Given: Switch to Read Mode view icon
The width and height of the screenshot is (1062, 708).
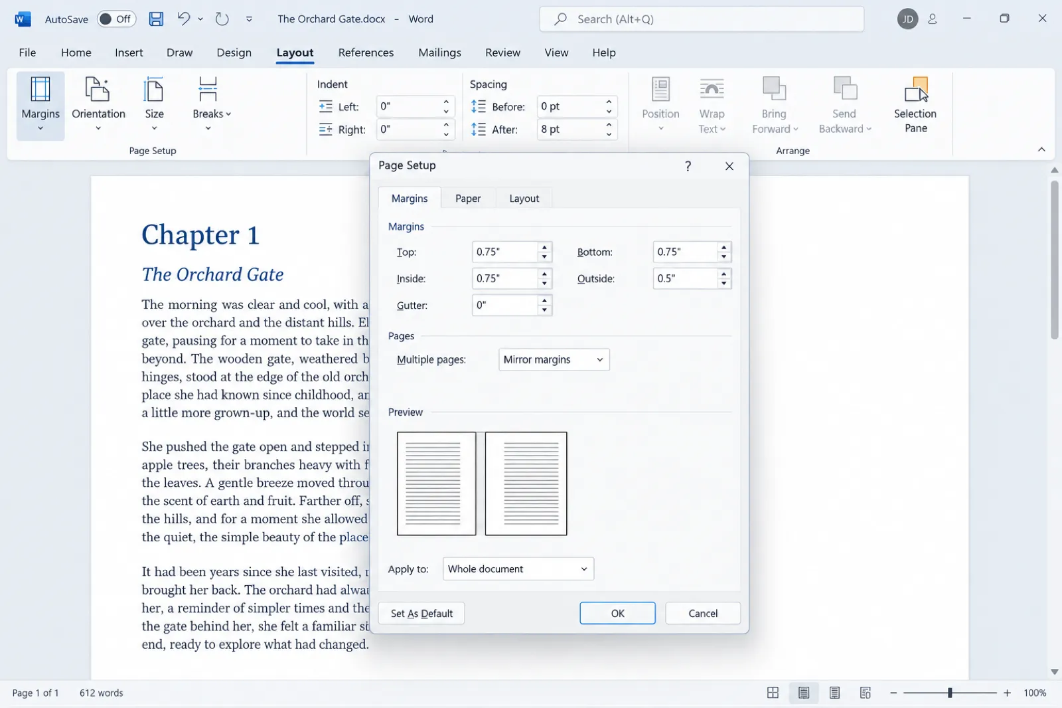Looking at the screenshot, I should [x=804, y=693].
